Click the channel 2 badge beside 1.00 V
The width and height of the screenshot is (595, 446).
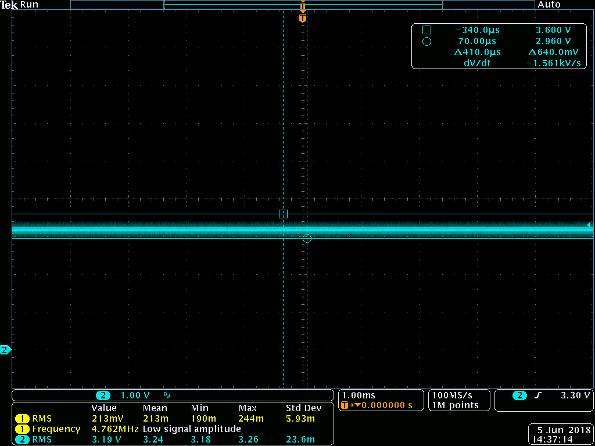(x=103, y=395)
